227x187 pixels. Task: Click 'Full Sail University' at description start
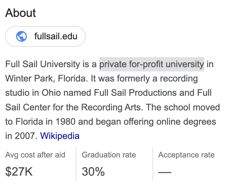[43, 64]
